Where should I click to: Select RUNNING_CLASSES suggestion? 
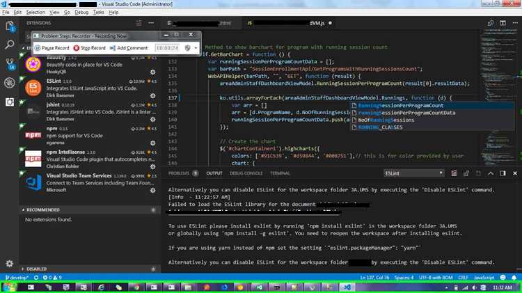tap(432, 127)
